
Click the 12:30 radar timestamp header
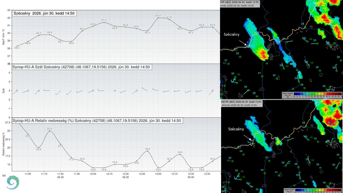pyautogui.click(x=240, y=3)
